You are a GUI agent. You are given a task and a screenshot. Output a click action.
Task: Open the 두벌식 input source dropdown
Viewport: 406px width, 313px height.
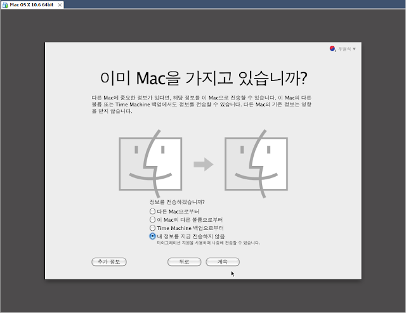pos(347,49)
